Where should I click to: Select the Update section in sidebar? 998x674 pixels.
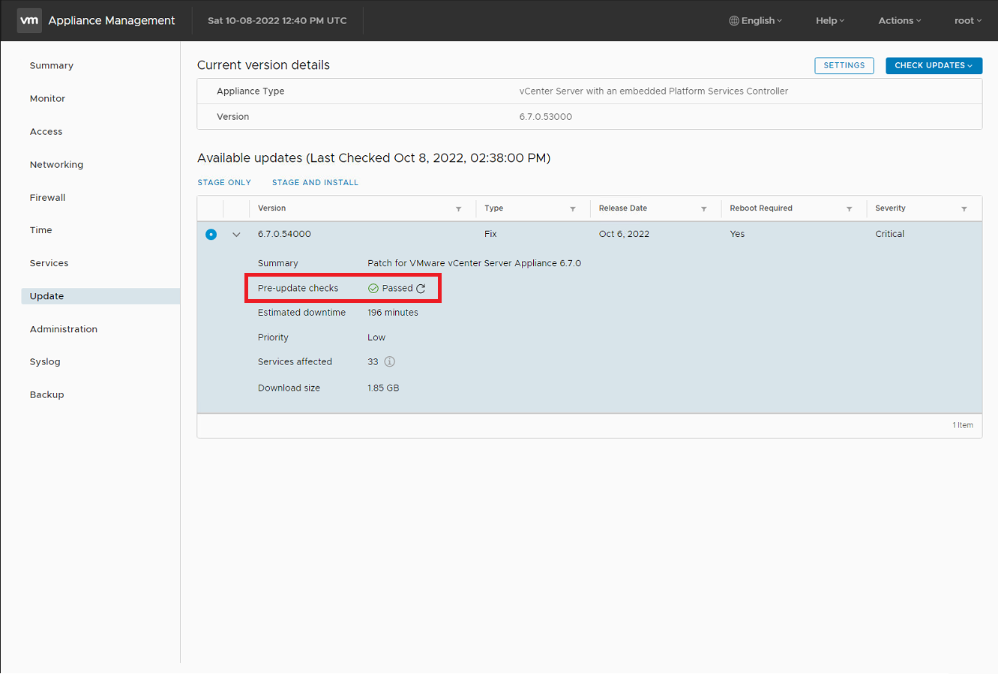[x=100, y=296]
